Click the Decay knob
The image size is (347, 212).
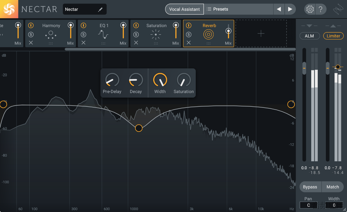click(136, 80)
